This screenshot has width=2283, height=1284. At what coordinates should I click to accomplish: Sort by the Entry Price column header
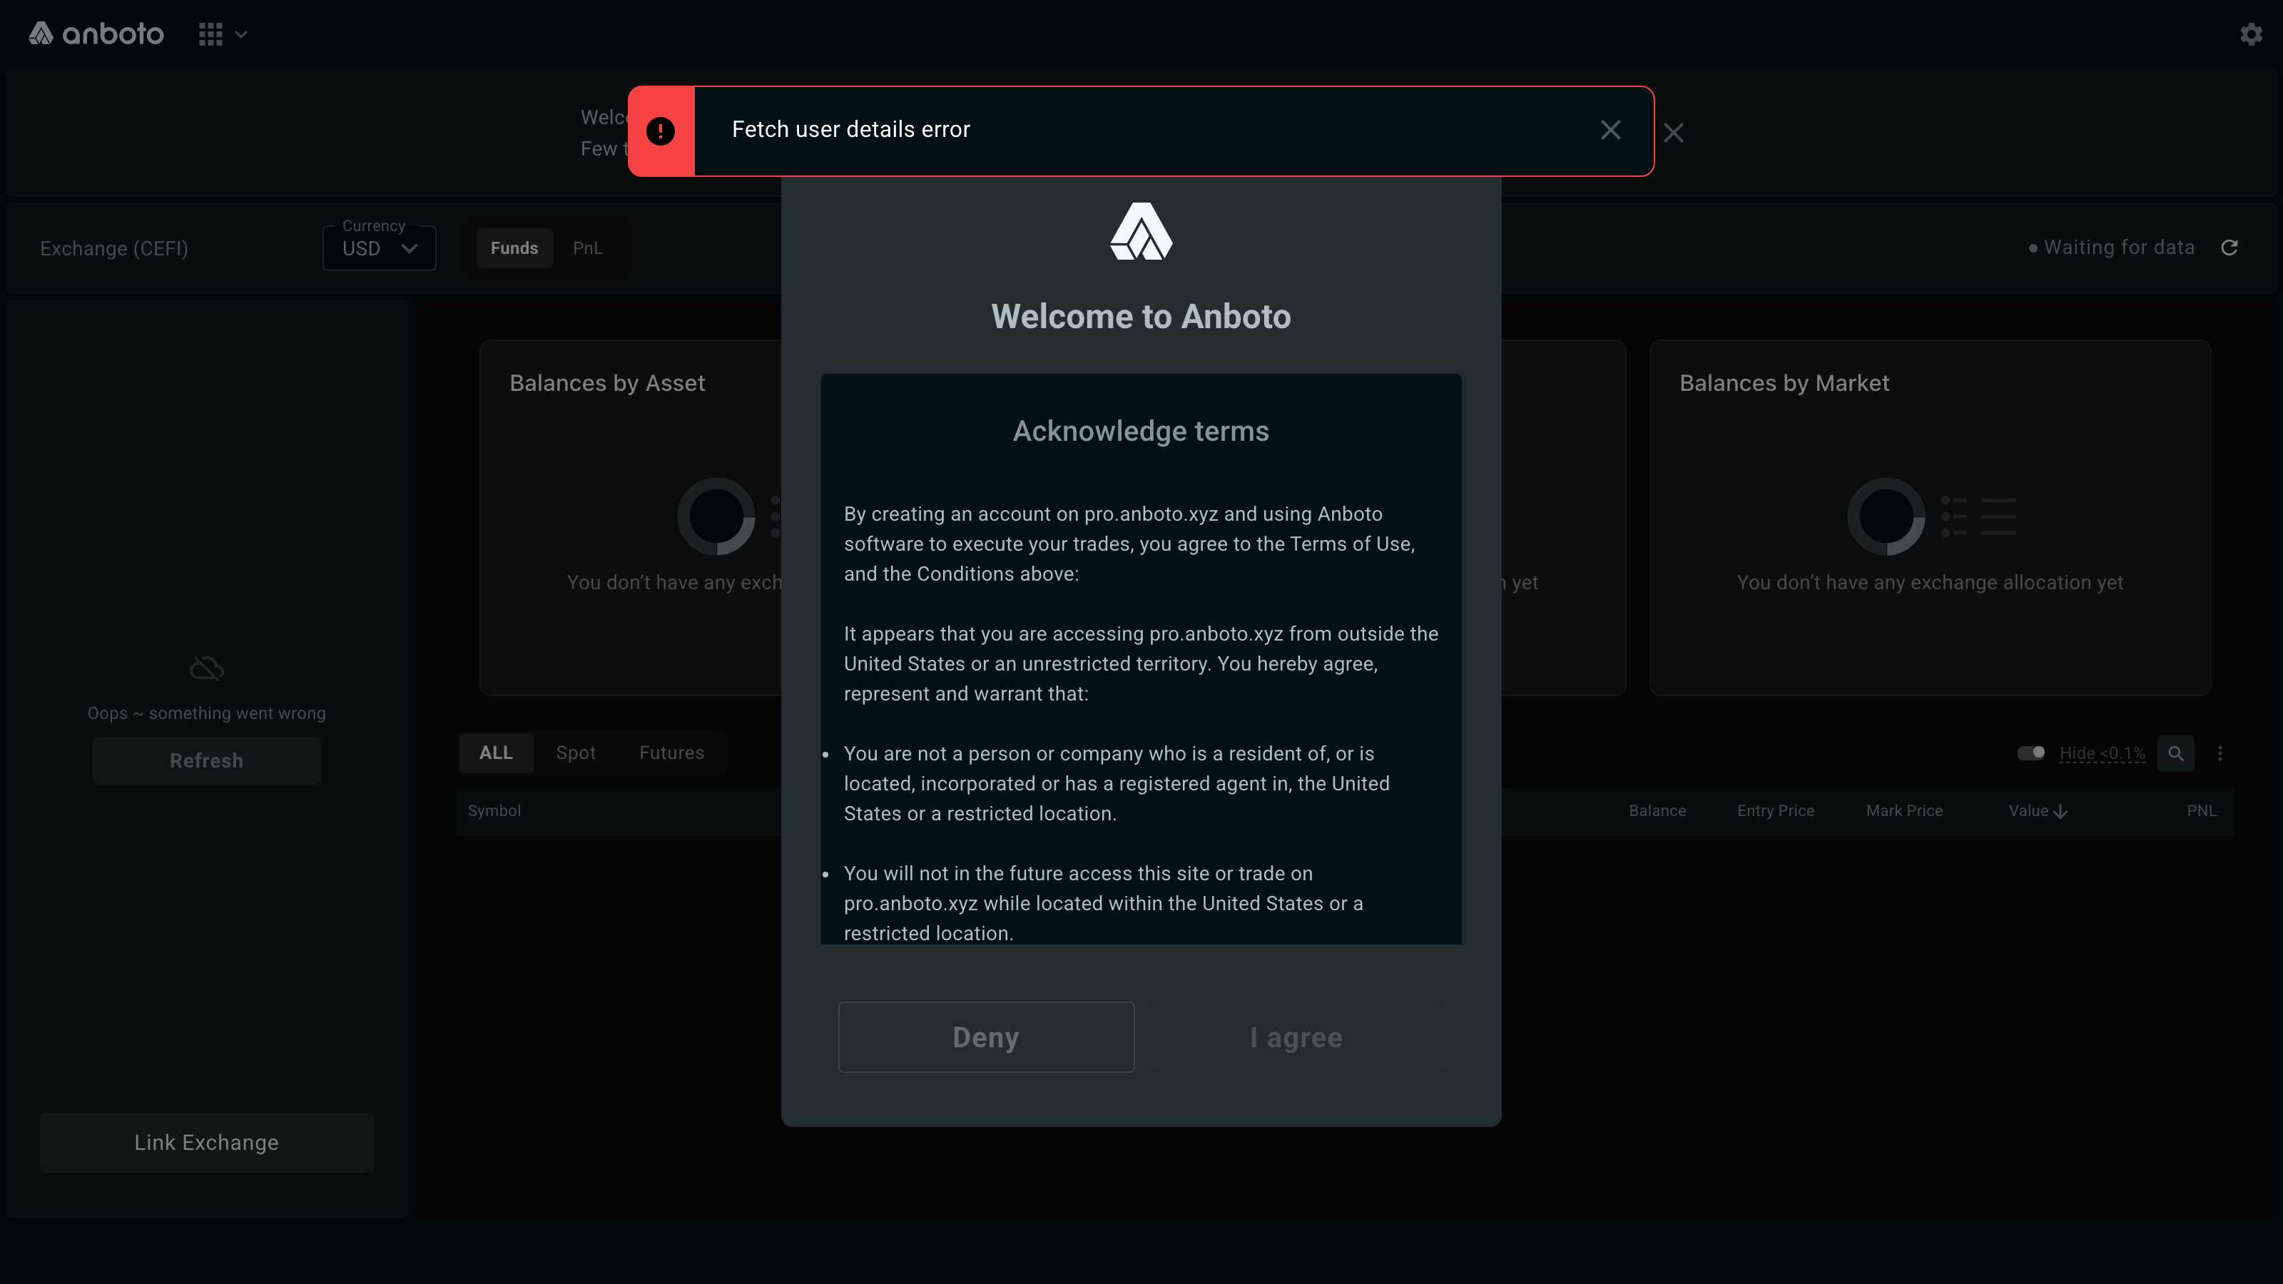[x=1776, y=811]
